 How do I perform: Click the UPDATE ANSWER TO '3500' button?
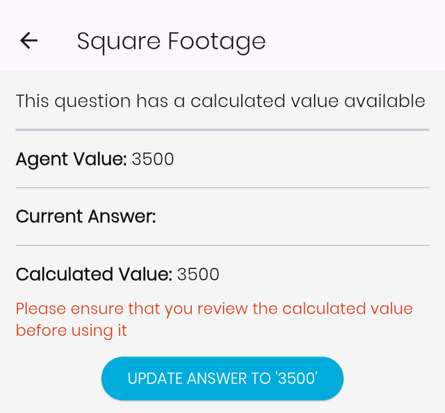(x=222, y=378)
